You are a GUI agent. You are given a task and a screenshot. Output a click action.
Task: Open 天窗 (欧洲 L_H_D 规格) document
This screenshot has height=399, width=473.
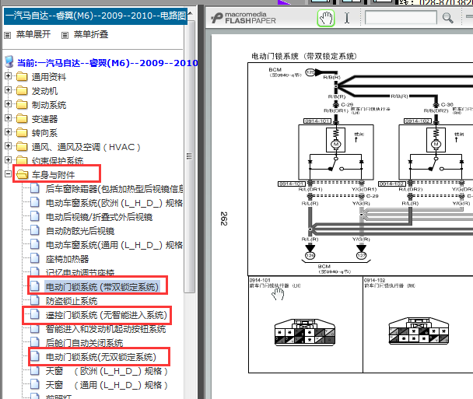point(107,371)
